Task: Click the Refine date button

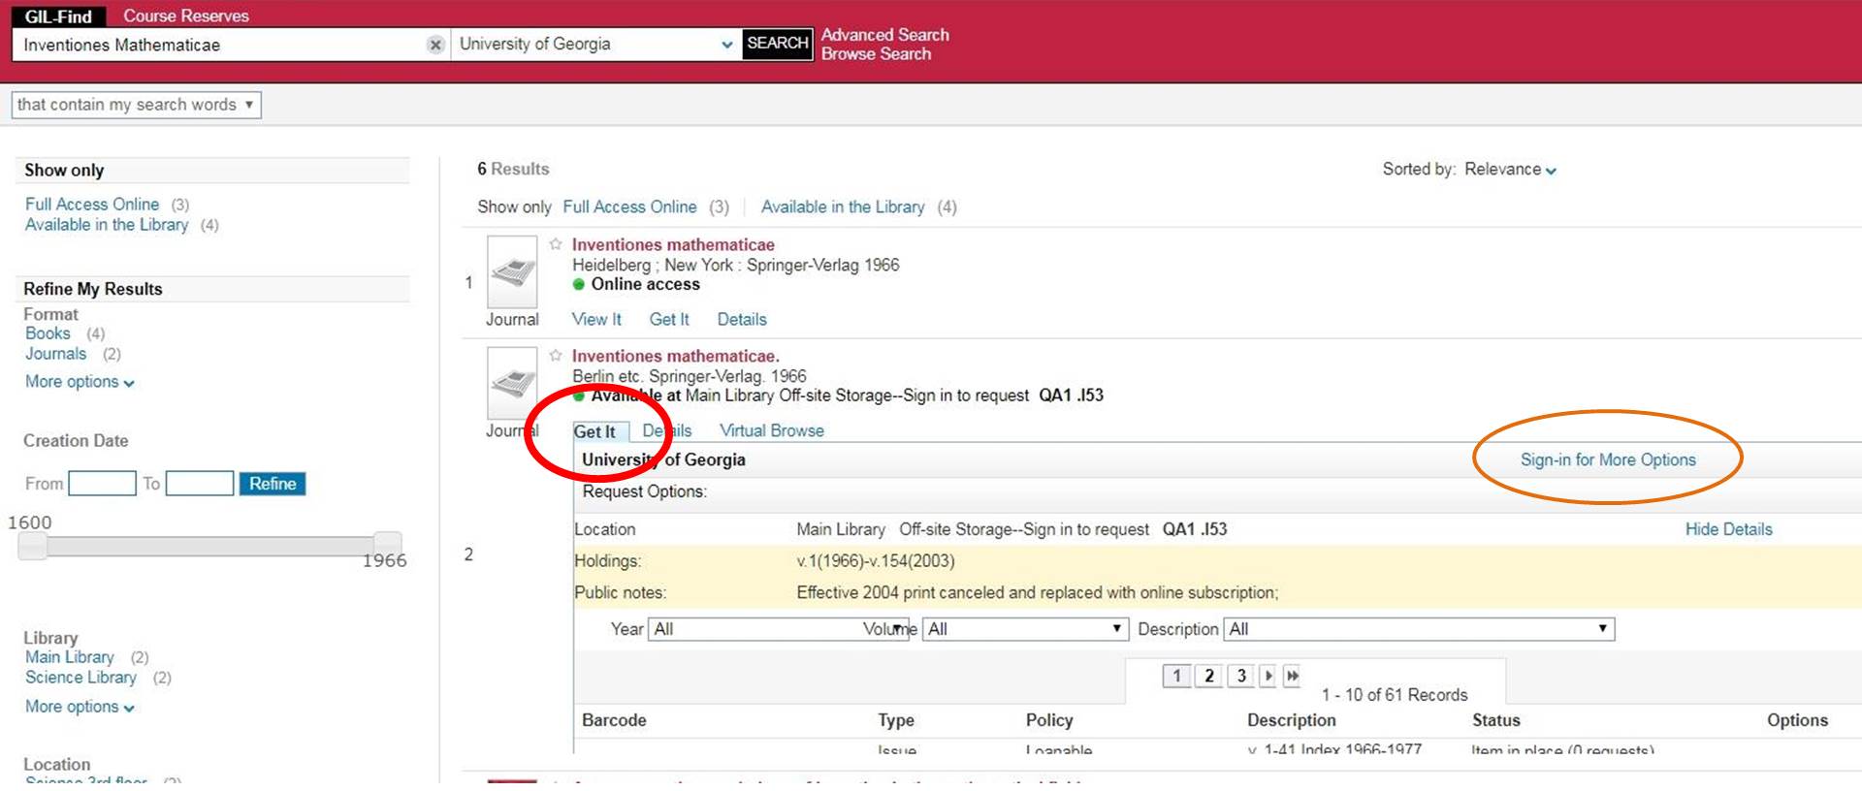Action: (x=272, y=484)
